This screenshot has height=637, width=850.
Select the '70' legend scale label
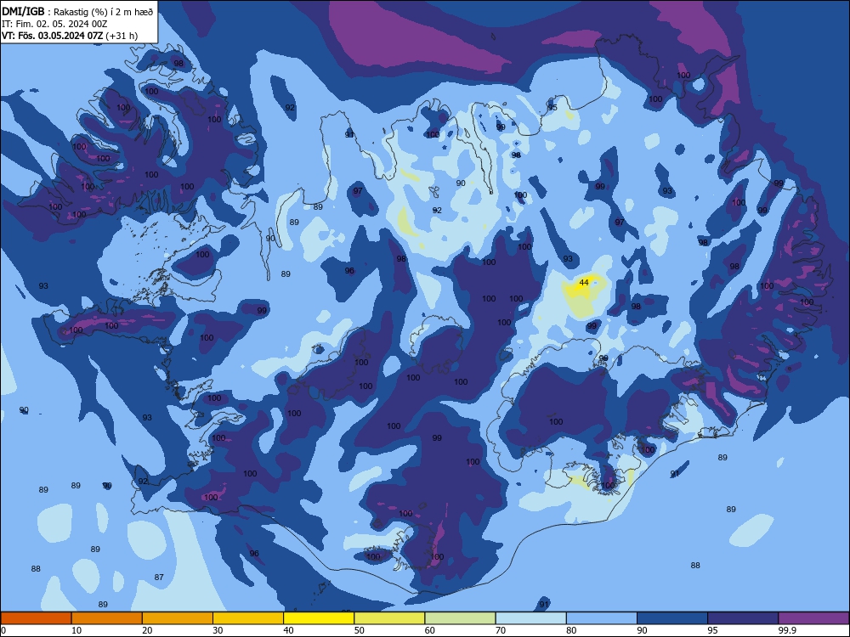click(501, 630)
